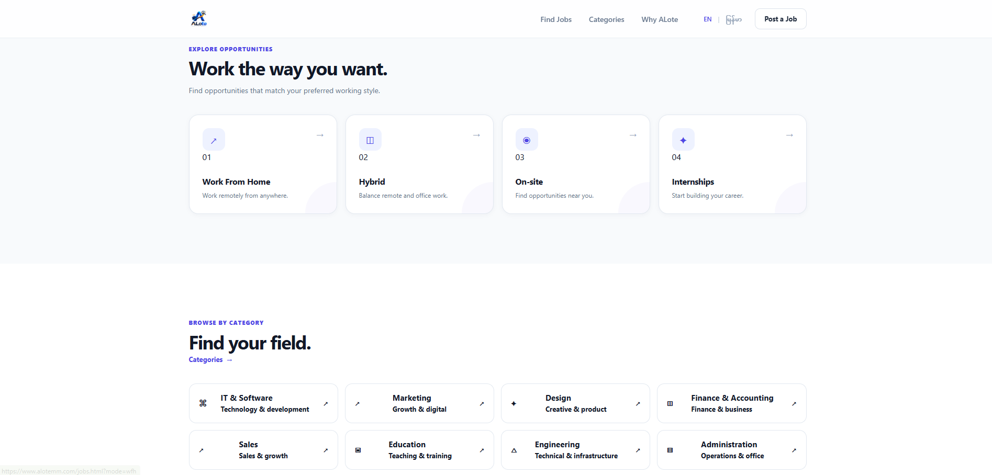The height and width of the screenshot is (475, 992).
Task: Click the Engineering triangle icon
Action: click(514, 450)
